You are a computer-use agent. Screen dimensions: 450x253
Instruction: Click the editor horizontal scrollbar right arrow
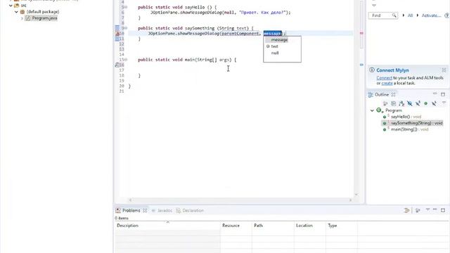tap(350, 200)
